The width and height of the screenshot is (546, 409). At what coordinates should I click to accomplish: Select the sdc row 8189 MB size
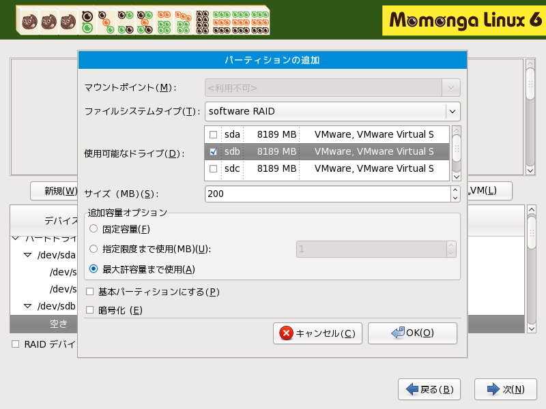click(277, 168)
